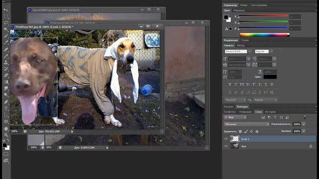Open the opacity slider arrow
The image size is (319, 179).
(x=304, y=124)
